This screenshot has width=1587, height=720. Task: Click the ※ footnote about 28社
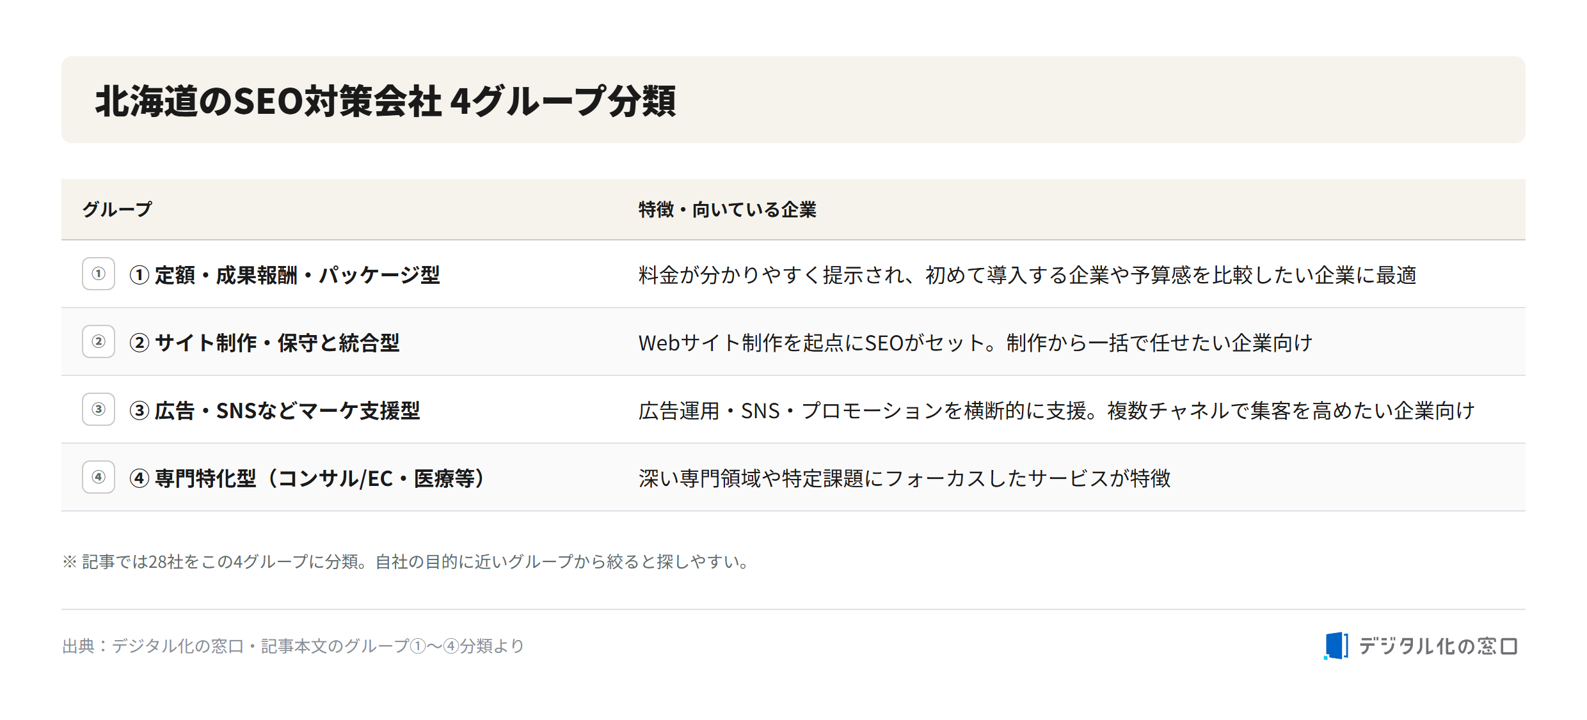click(x=406, y=561)
